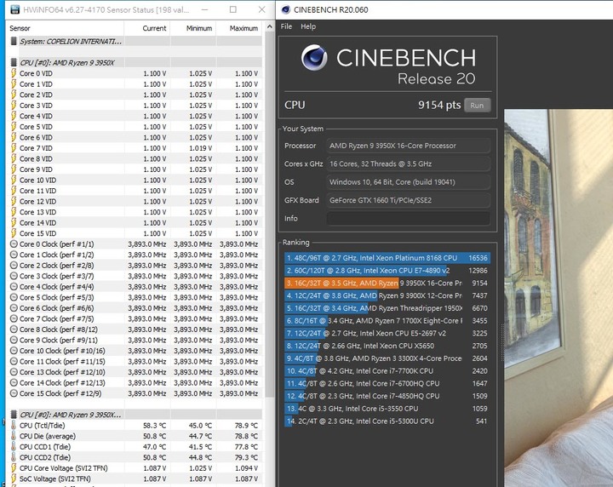The height and width of the screenshot is (487, 613).
Task: Click the Core 12 VID lightning icon
Action: (x=14, y=201)
